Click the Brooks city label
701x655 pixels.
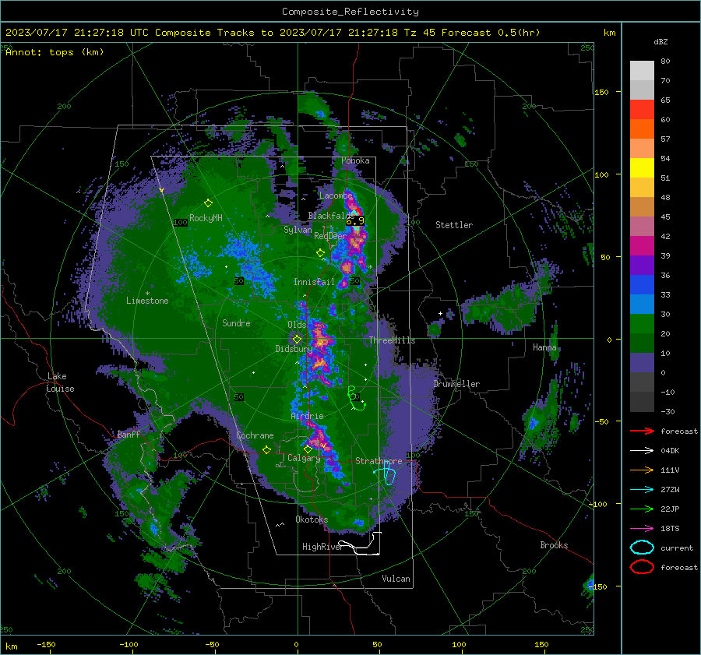tap(554, 545)
